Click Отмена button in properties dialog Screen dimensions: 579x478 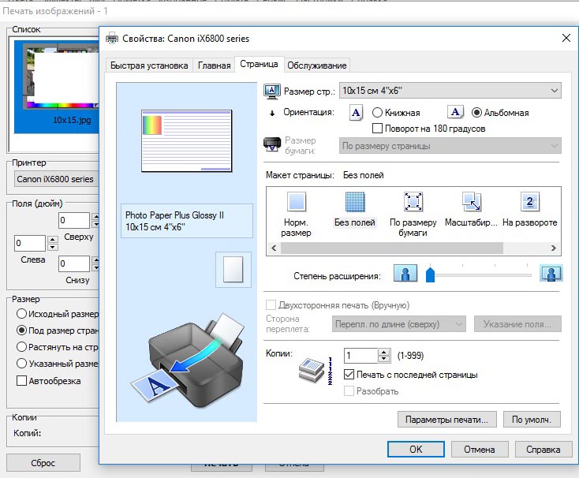pyautogui.click(x=480, y=449)
